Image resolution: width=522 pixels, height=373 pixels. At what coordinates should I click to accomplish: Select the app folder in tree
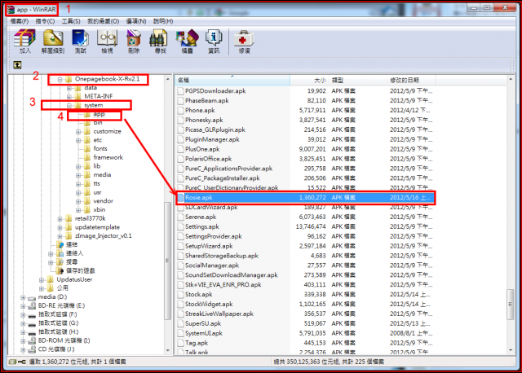click(99, 114)
